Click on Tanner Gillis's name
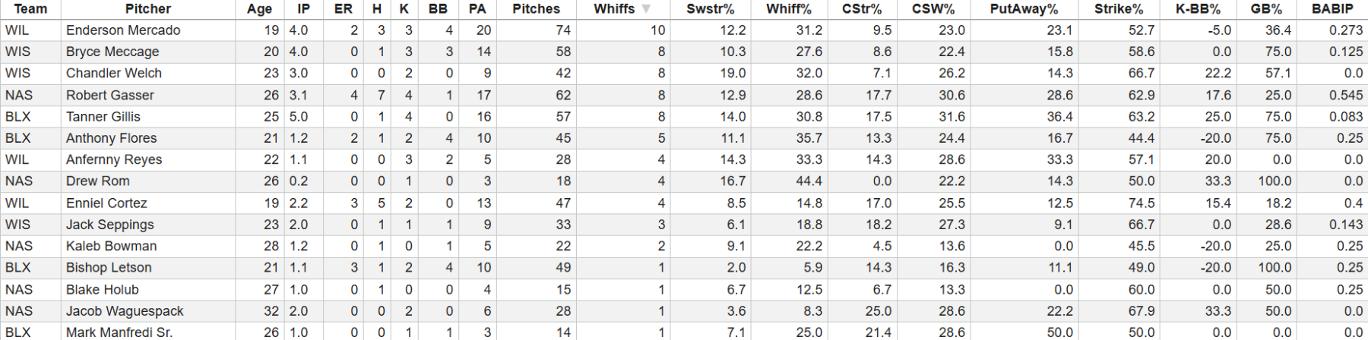1368x340 pixels. click(x=103, y=117)
